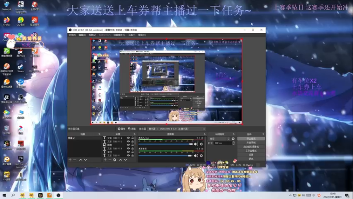Open the 编辑(E) menu in OBS

[x=82, y=35]
